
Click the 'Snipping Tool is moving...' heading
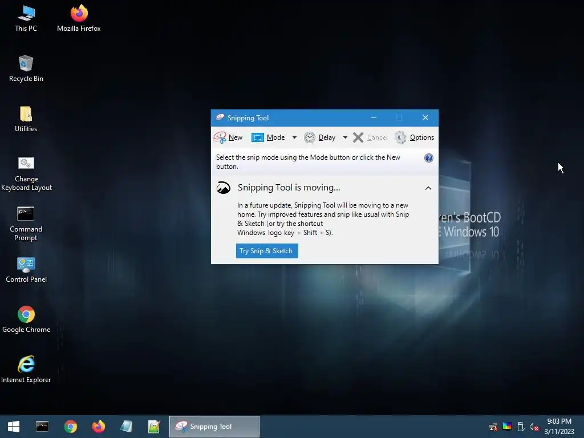pos(289,188)
